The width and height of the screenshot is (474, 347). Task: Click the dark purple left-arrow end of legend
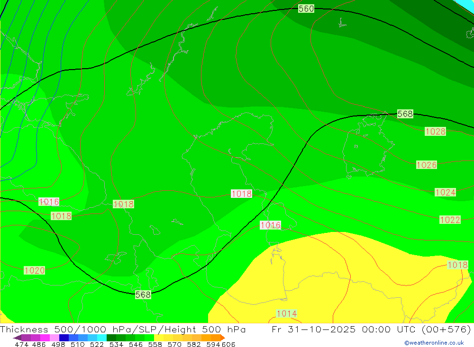point(17,338)
